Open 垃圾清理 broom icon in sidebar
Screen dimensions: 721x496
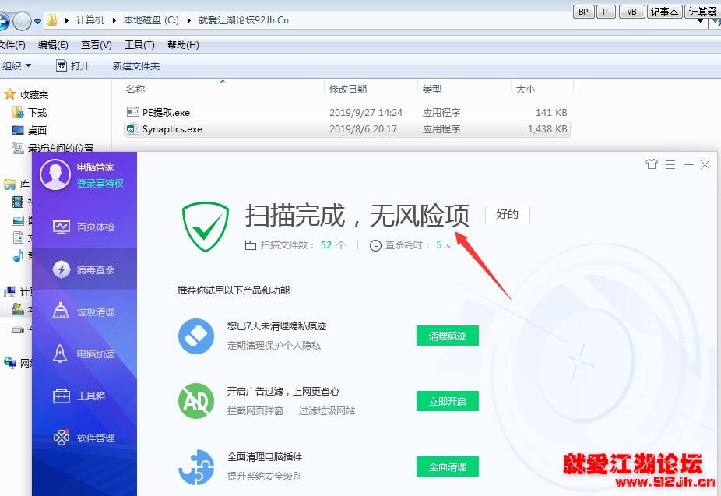61,311
